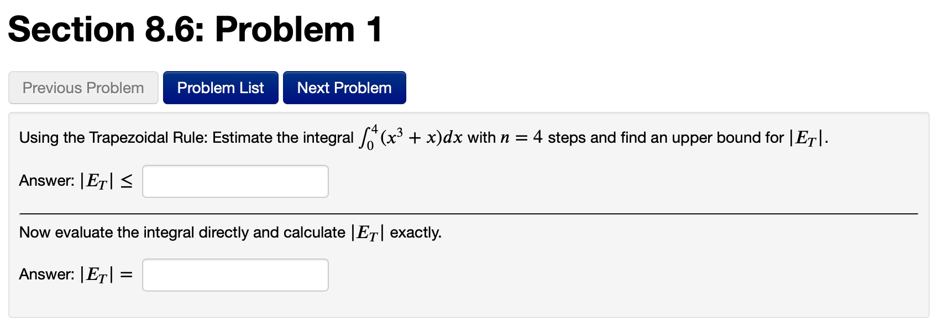Advance to Problem 2 via Next Problem
Screen dimensions: 943x334
click(344, 87)
